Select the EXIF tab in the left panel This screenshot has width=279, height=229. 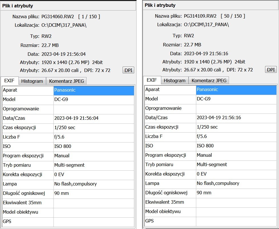coord(10,81)
